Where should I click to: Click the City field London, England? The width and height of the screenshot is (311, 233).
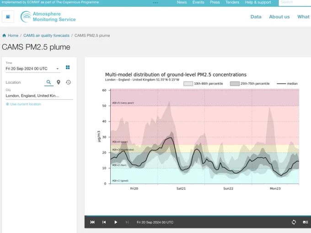[39, 95]
